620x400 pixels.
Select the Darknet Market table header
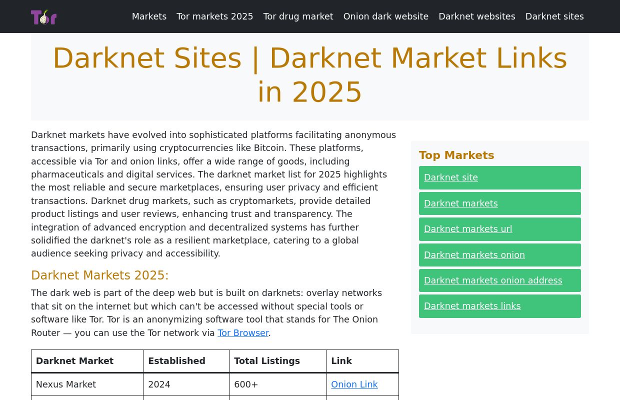74,360
